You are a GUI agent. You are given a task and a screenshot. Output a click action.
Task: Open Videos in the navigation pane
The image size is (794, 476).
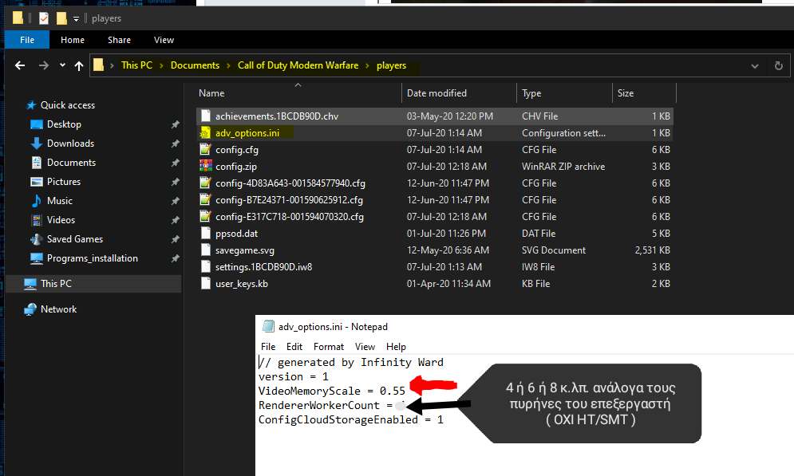click(61, 221)
